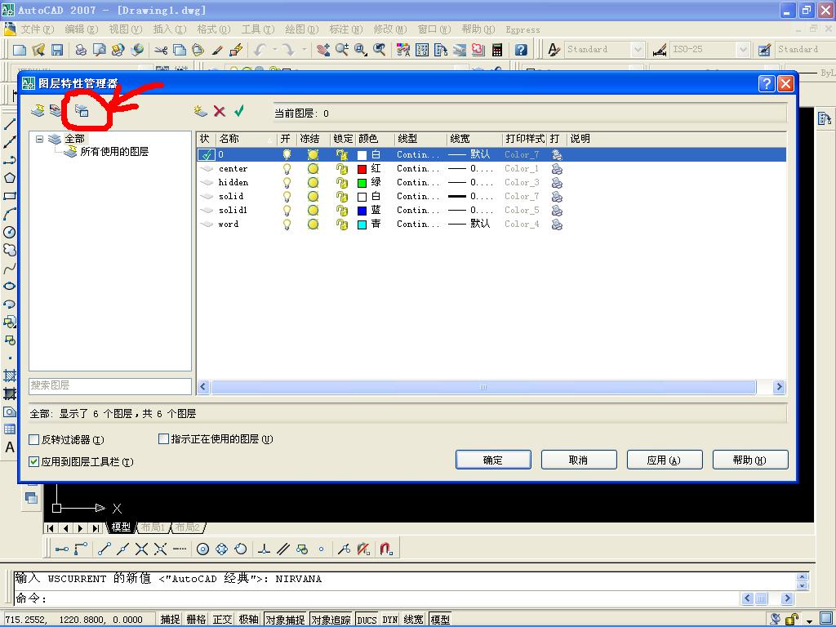Click the Undo arrow icon

pyautogui.click(x=260, y=50)
